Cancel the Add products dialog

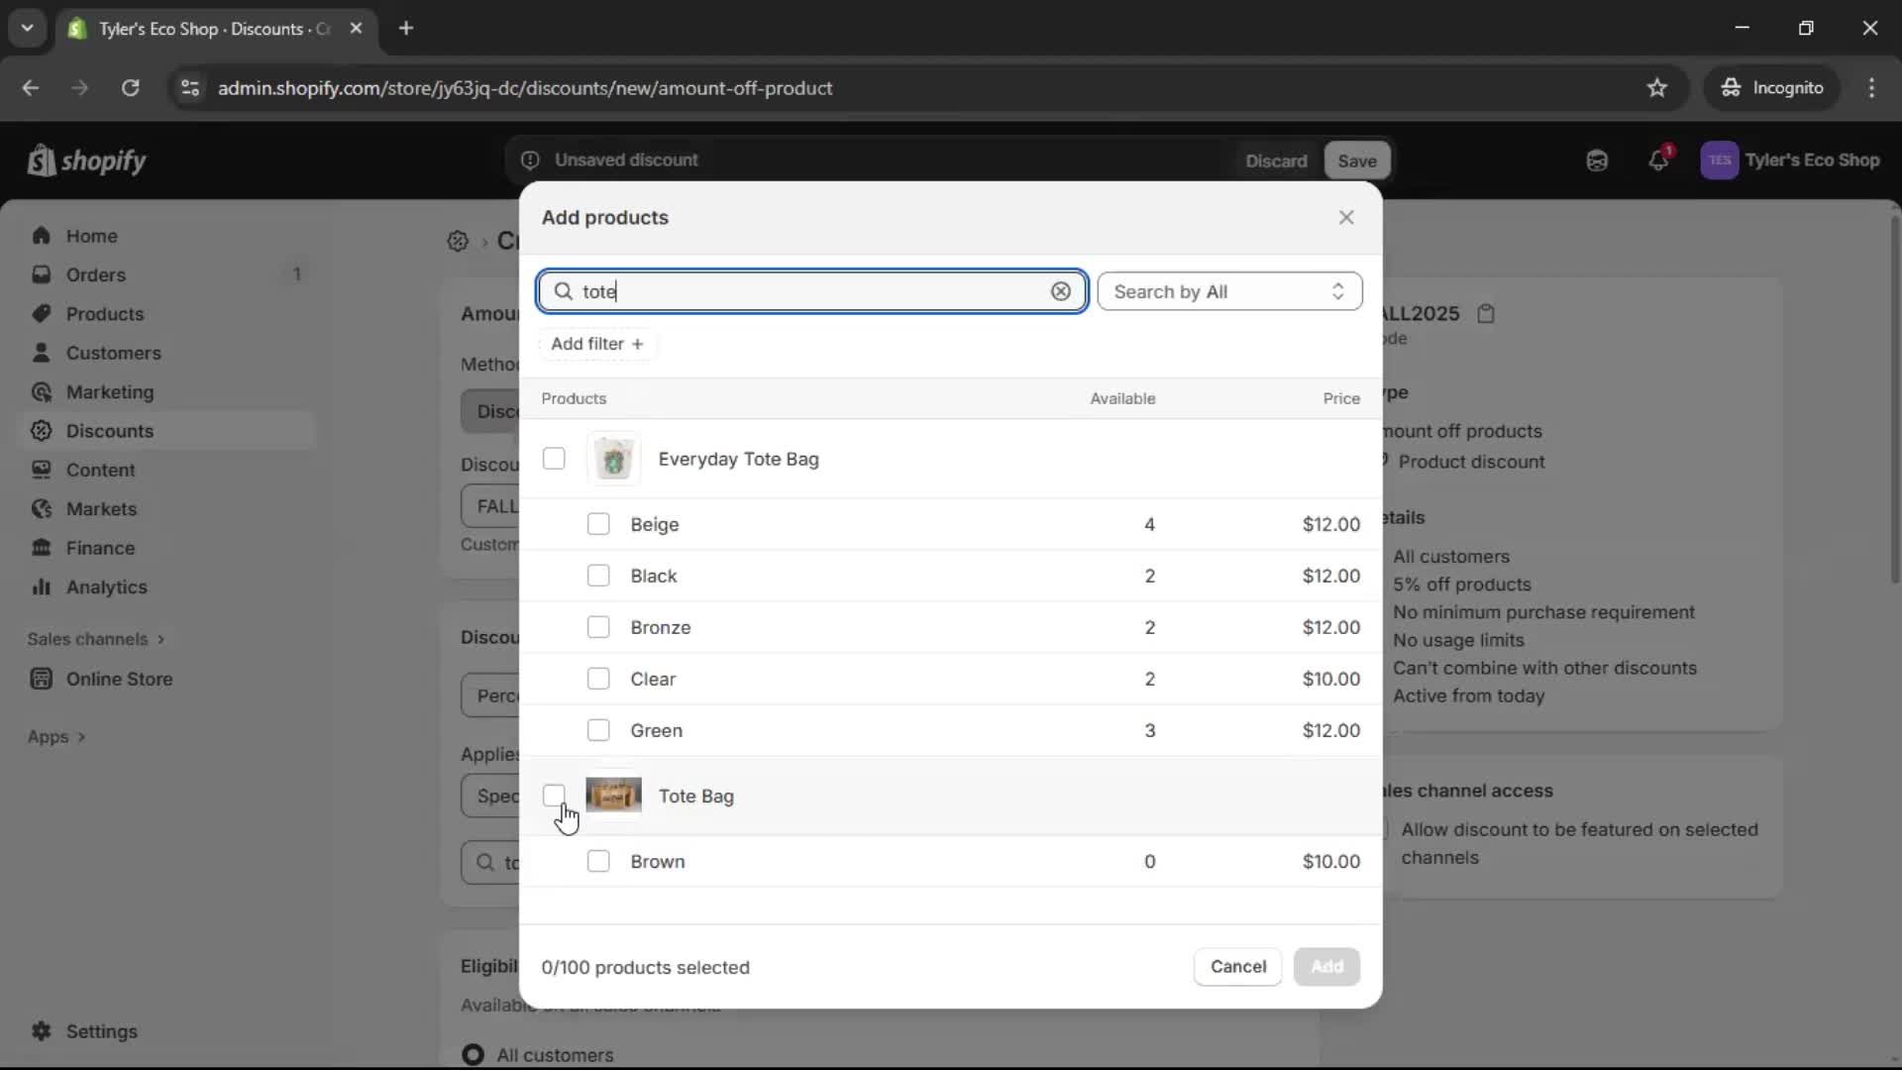point(1236,966)
